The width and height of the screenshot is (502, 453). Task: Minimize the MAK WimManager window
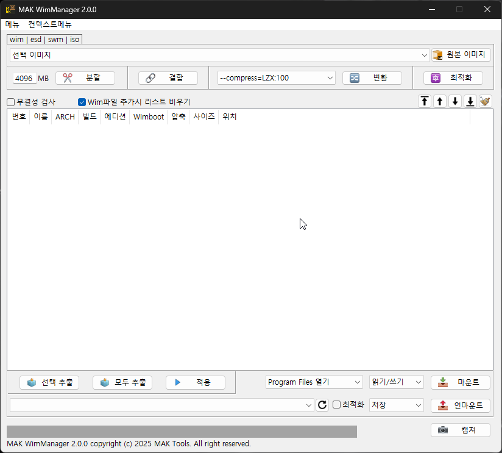coord(432,9)
